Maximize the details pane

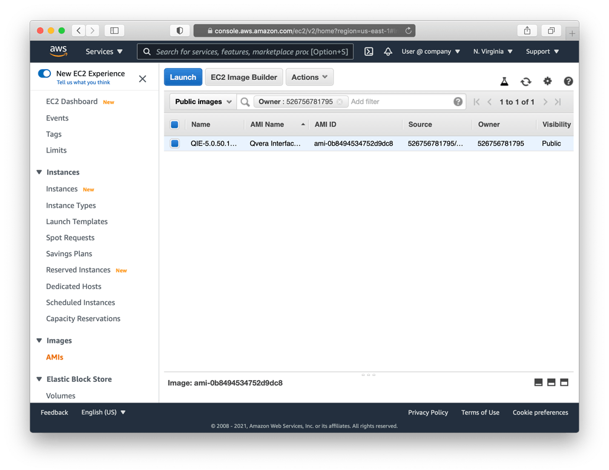point(564,383)
